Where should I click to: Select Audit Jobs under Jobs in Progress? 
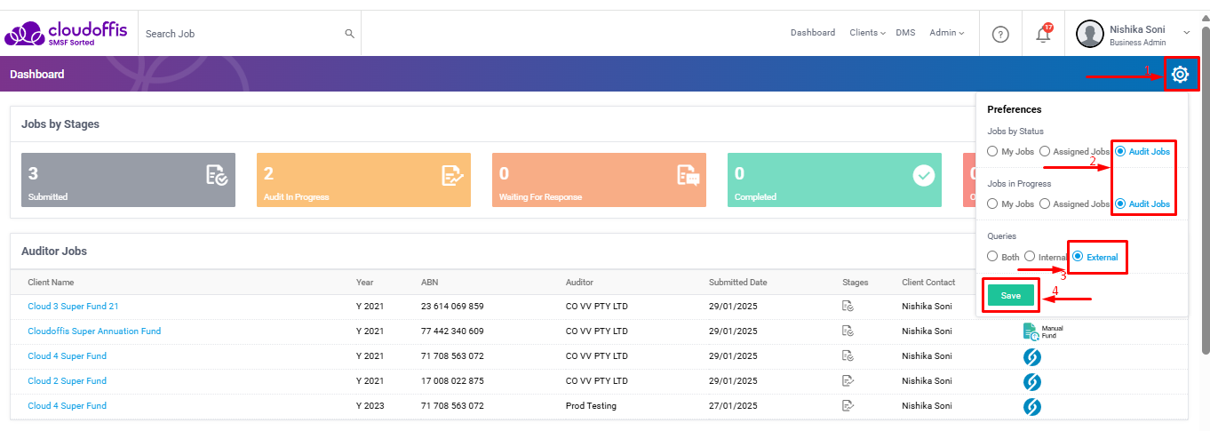click(x=1120, y=204)
